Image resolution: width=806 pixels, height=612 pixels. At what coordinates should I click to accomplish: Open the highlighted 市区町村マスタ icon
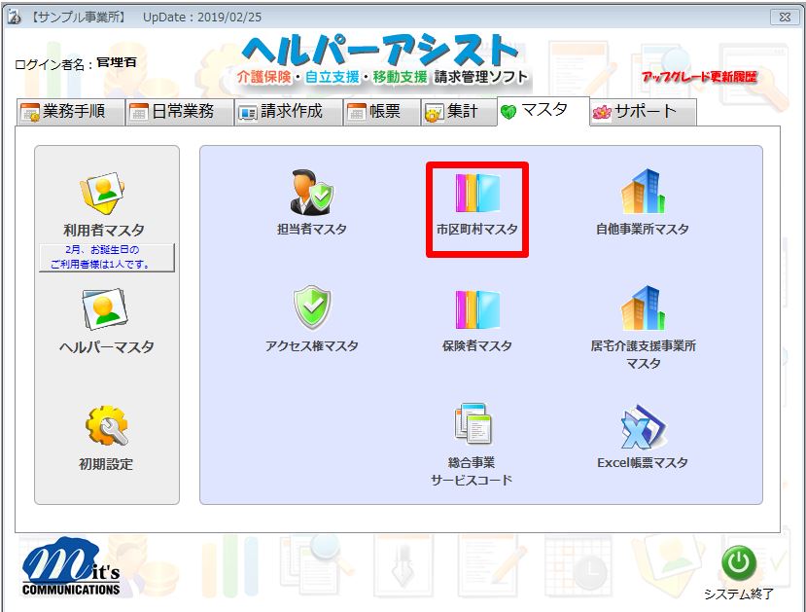(x=476, y=194)
